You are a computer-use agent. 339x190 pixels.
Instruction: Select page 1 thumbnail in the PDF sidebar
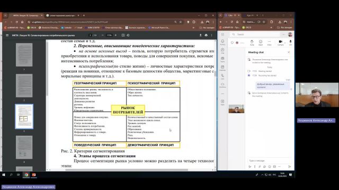pyautogui.click(x=24, y=55)
